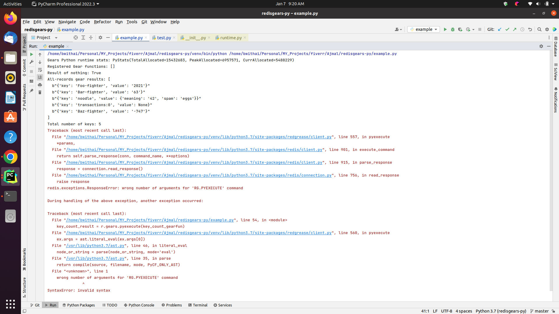Open the profiler run options dropdown arrow
Screen dimensions: 559x314
pyautogui.click(x=473, y=30)
